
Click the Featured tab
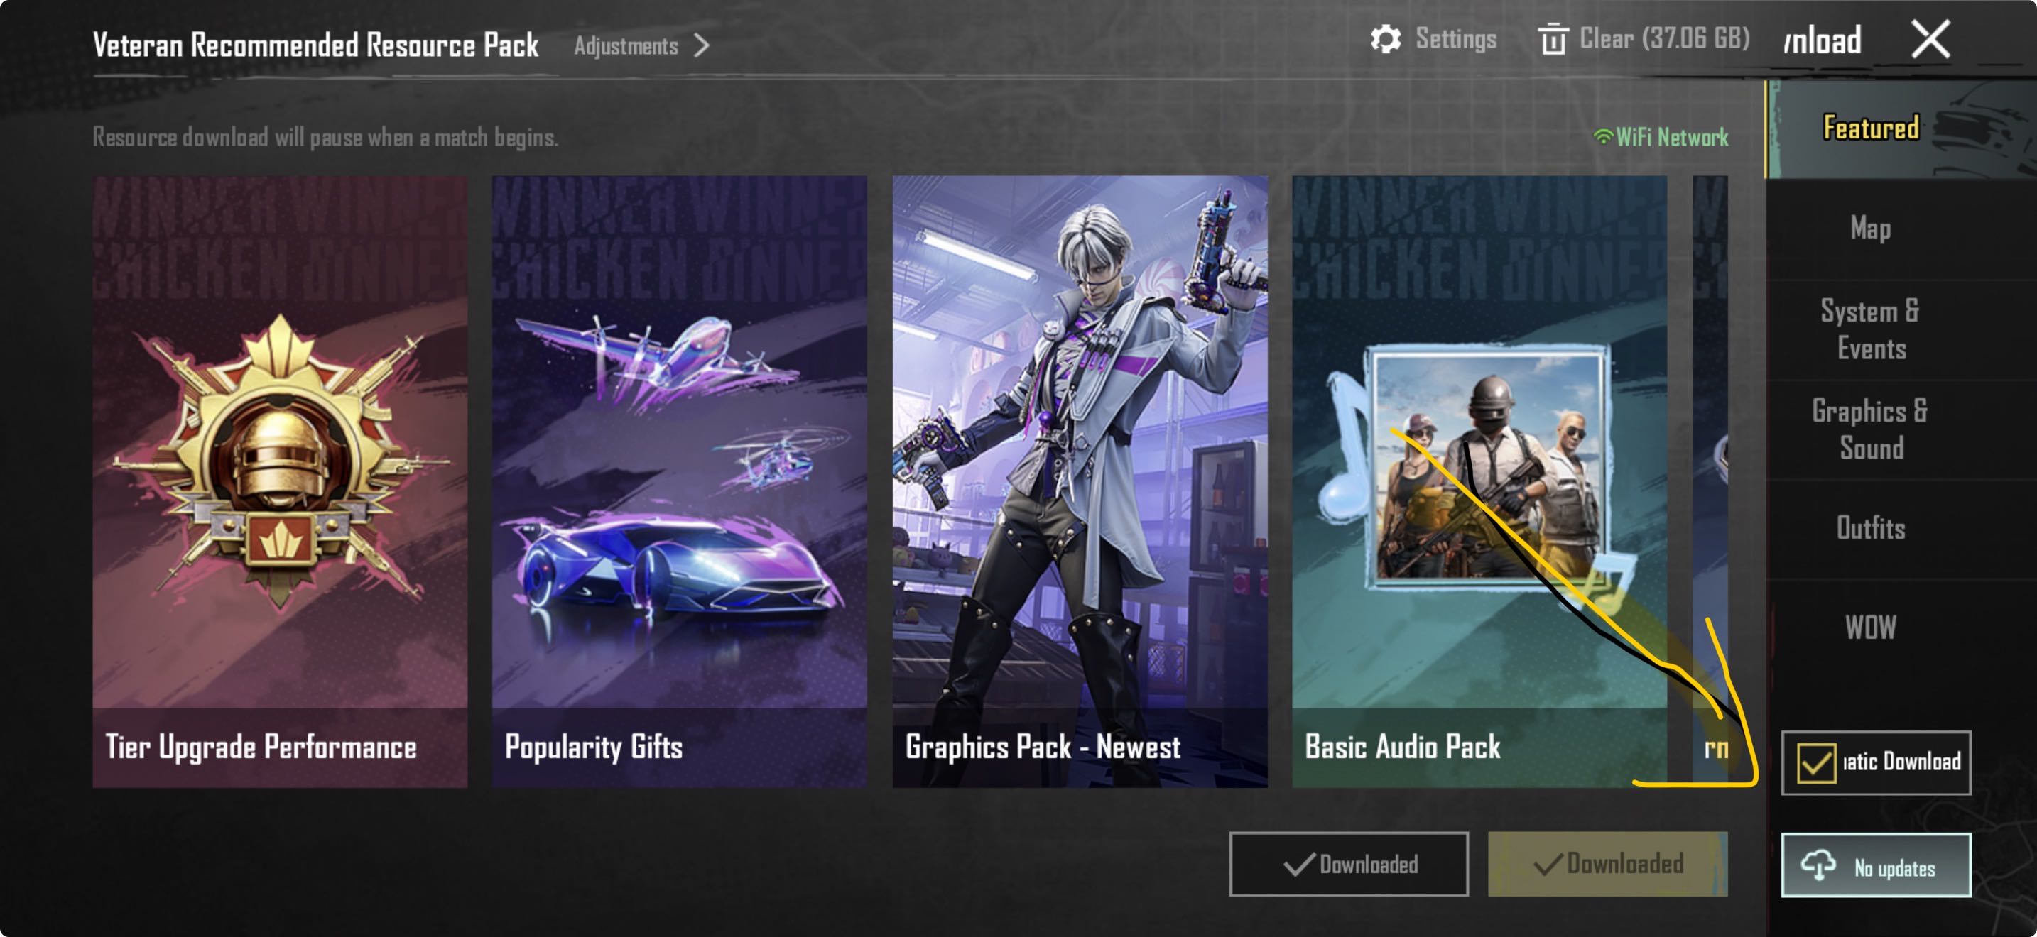click(x=1869, y=128)
